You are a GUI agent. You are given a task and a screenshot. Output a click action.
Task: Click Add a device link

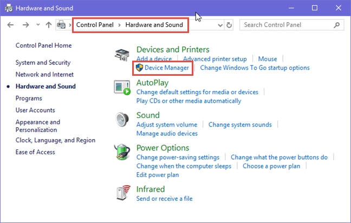154,59
